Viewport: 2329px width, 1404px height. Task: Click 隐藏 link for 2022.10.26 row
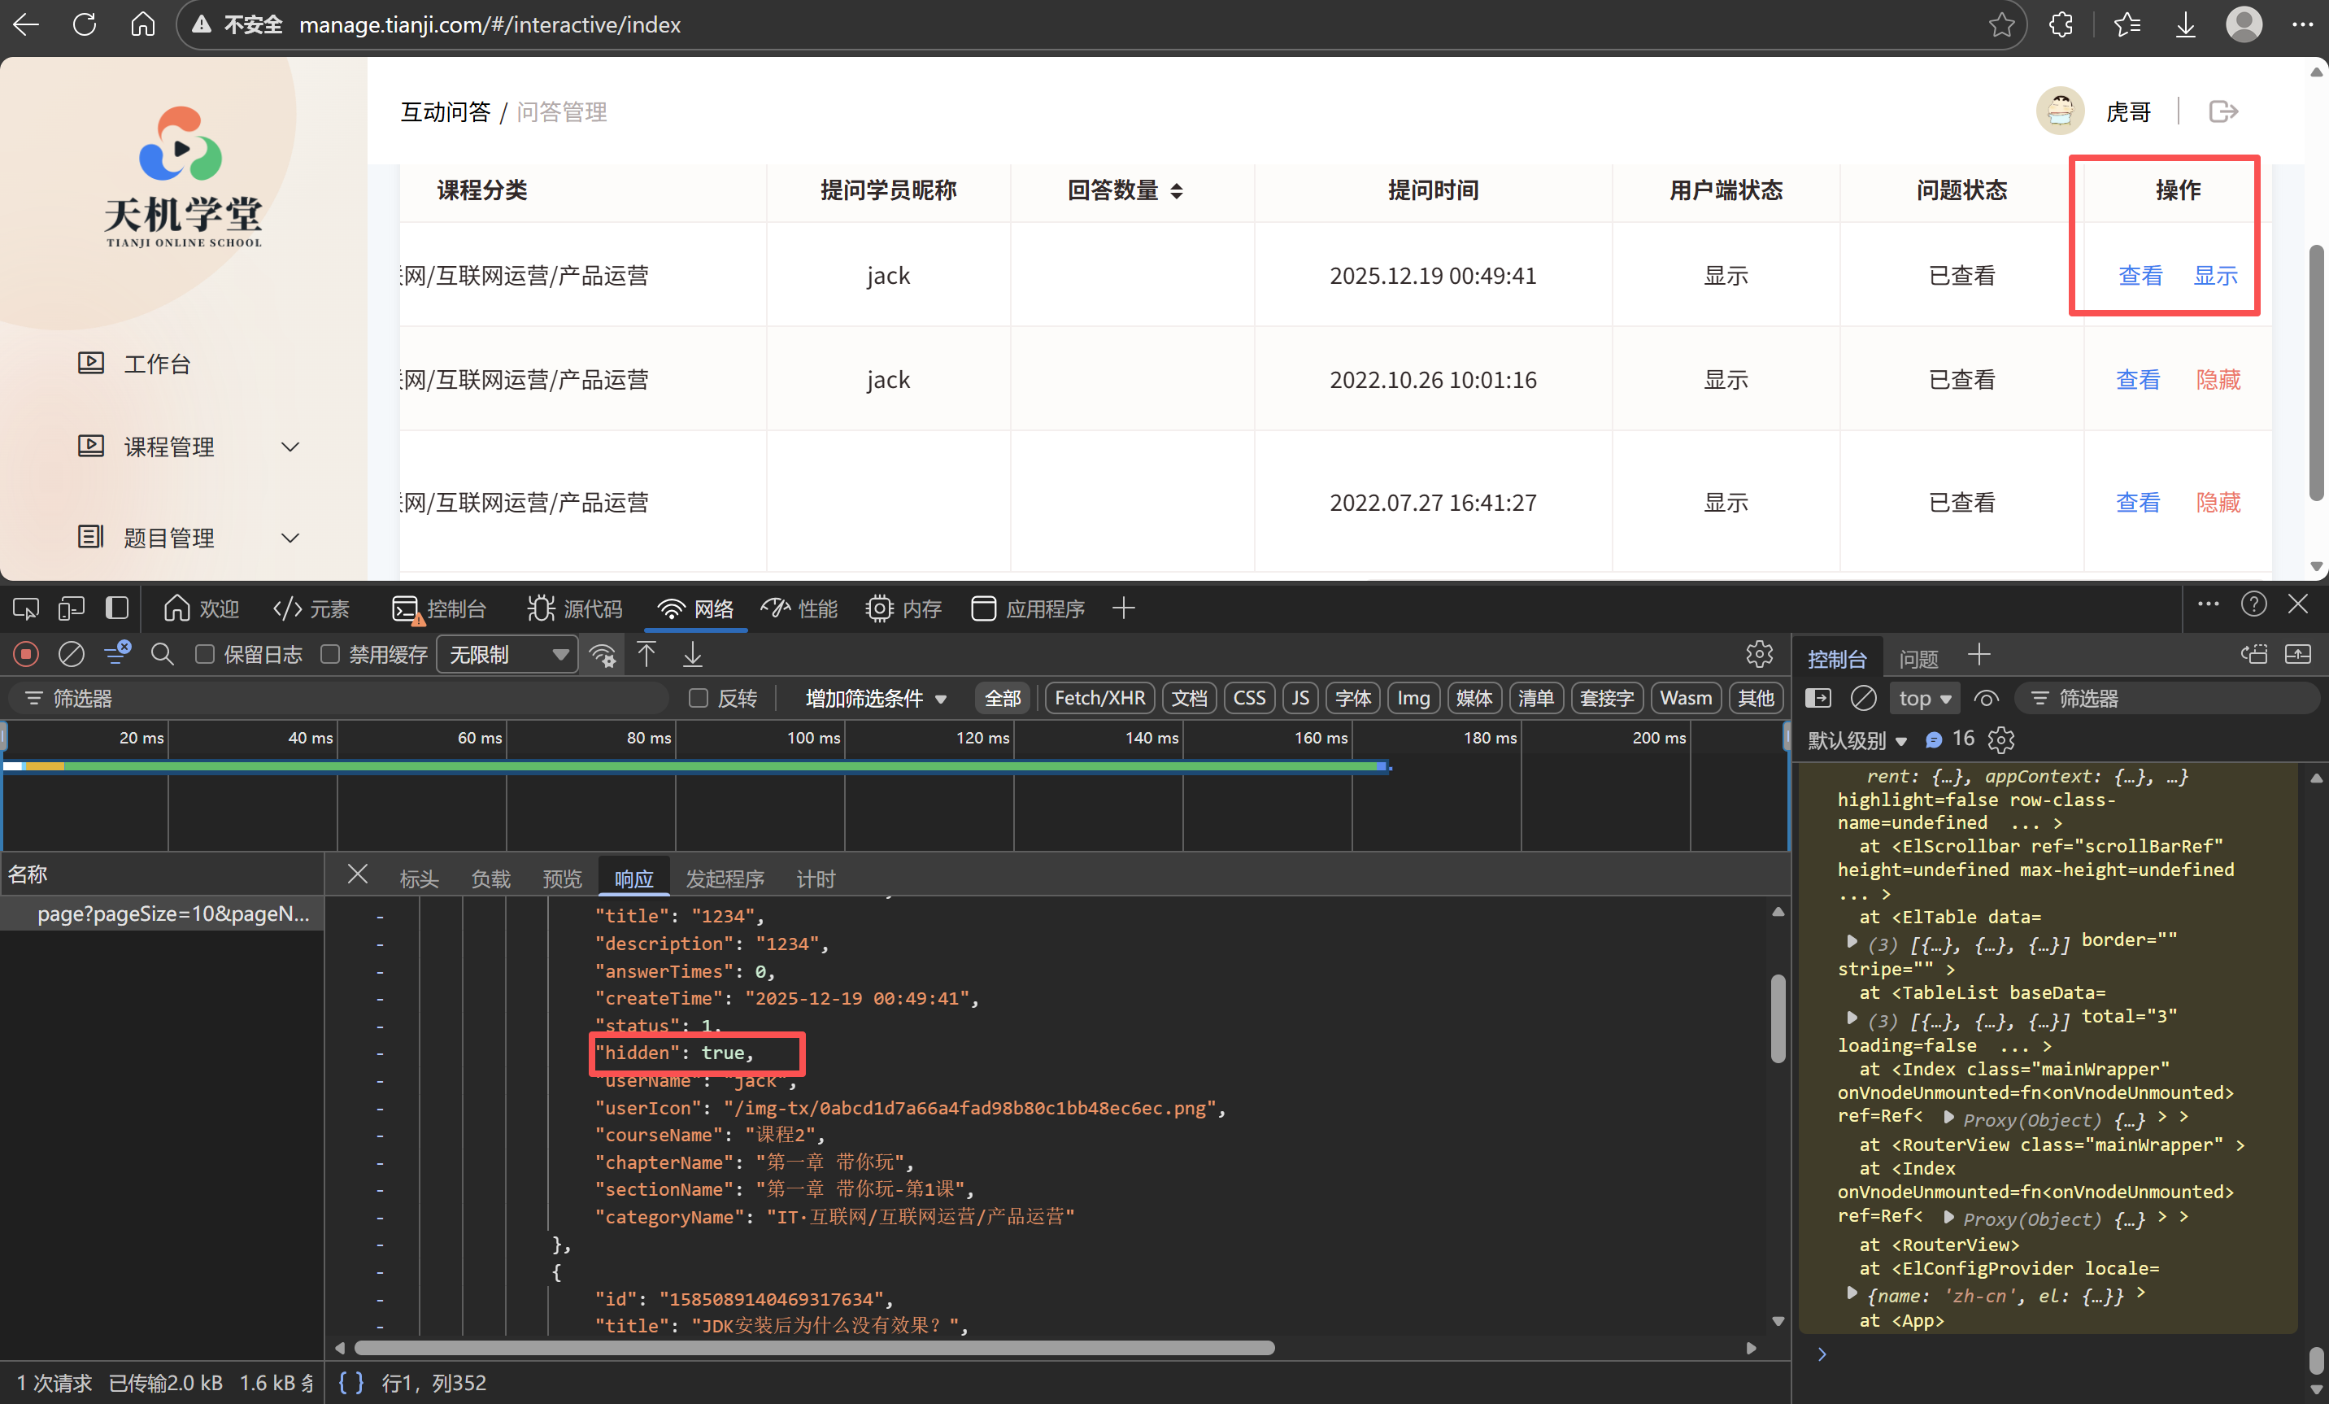click(2218, 379)
